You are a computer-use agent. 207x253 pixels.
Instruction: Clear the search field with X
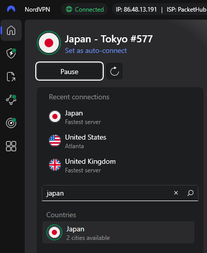click(x=176, y=193)
